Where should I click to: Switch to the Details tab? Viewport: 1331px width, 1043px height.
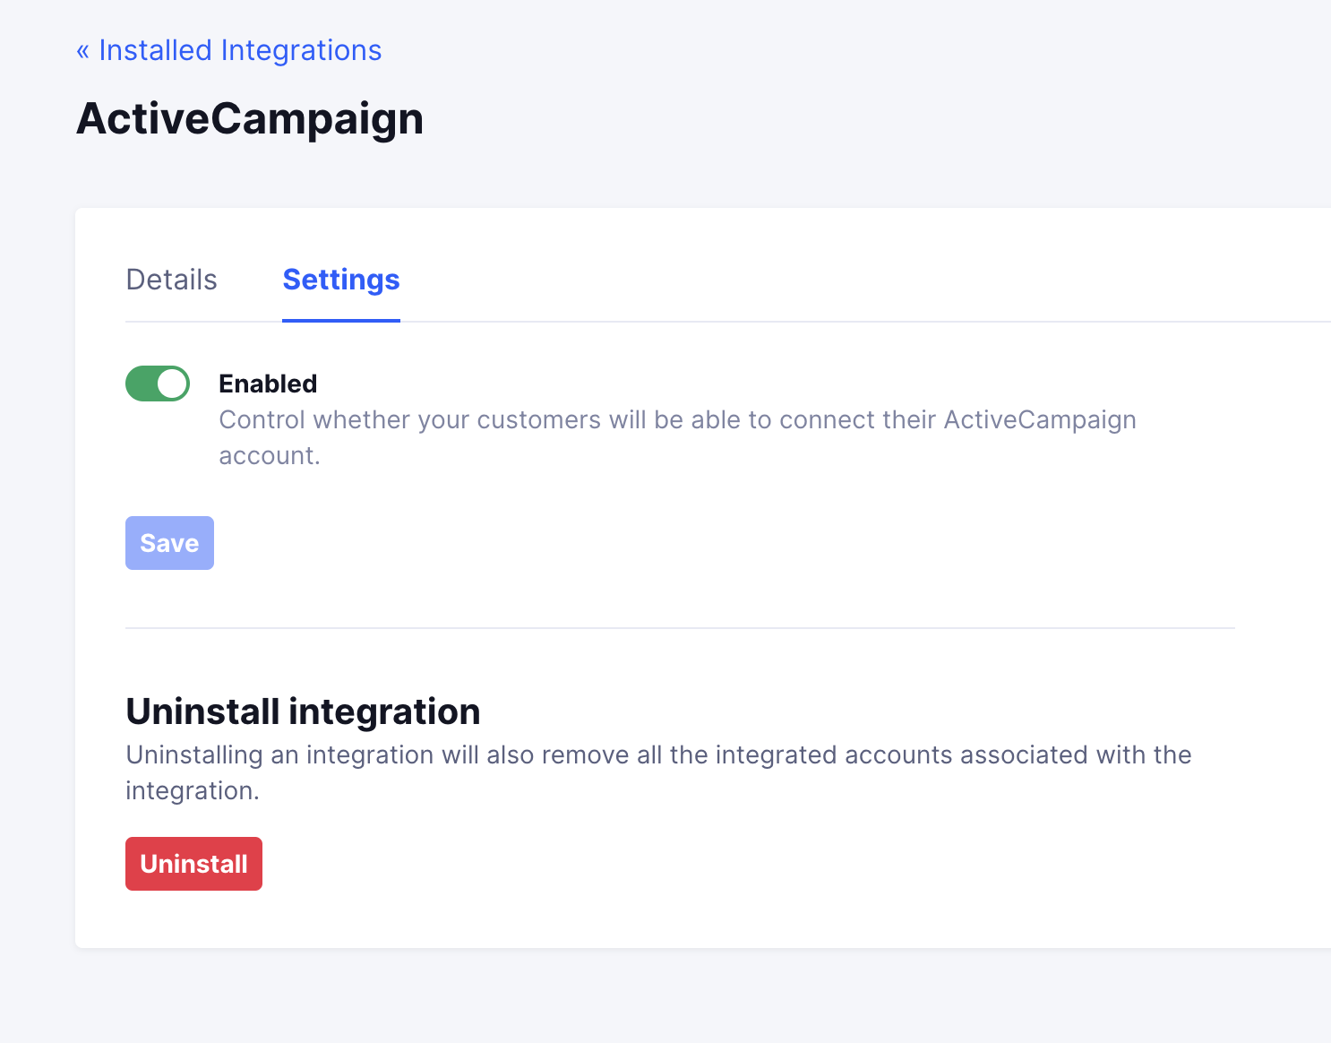coord(171,280)
